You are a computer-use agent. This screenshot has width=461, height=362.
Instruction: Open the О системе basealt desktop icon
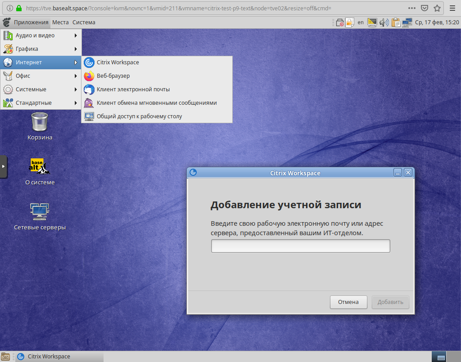(39, 166)
